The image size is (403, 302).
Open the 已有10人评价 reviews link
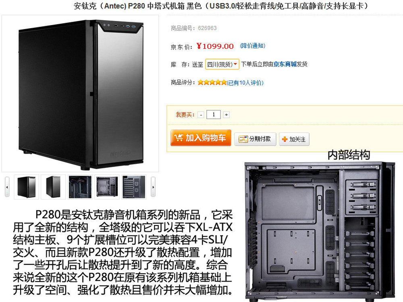(245, 83)
